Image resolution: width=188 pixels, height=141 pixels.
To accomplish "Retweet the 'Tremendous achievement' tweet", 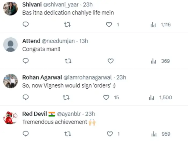I will pyautogui.click(x=68, y=134).
